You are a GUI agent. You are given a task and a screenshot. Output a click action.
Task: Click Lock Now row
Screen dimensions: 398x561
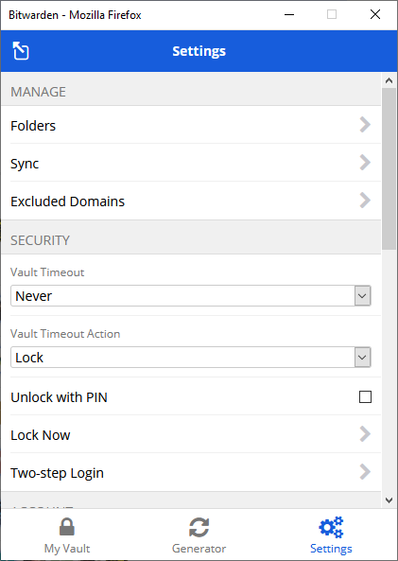(191, 434)
